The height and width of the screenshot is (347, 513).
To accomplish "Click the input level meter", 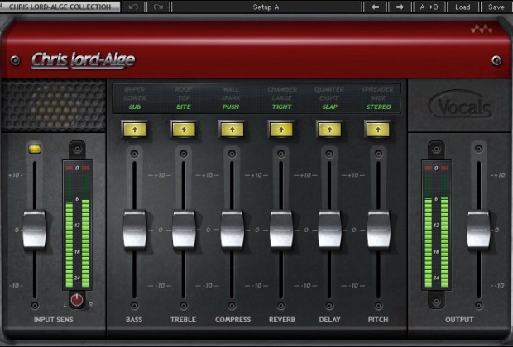I will click(77, 225).
